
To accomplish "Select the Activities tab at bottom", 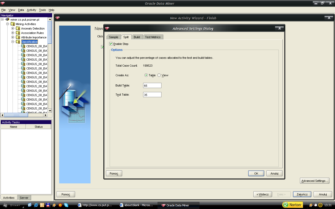I will coord(9,198).
